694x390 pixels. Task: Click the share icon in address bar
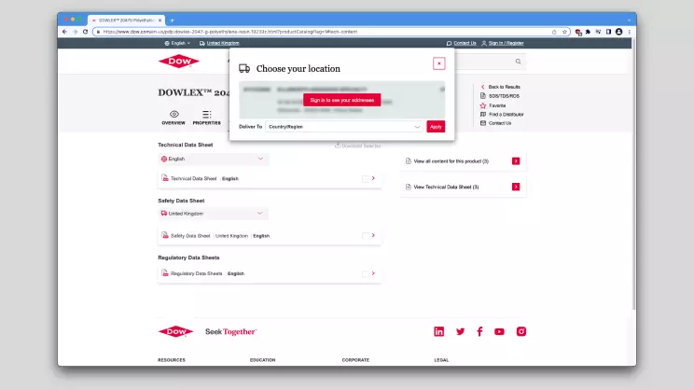tap(554, 32)
